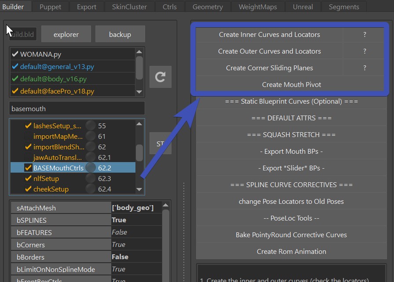Click Export Mouth BPs button
The image size is (394, 282).
click(x=291, y=151)
